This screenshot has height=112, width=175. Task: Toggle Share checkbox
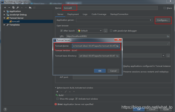(165, 8)
